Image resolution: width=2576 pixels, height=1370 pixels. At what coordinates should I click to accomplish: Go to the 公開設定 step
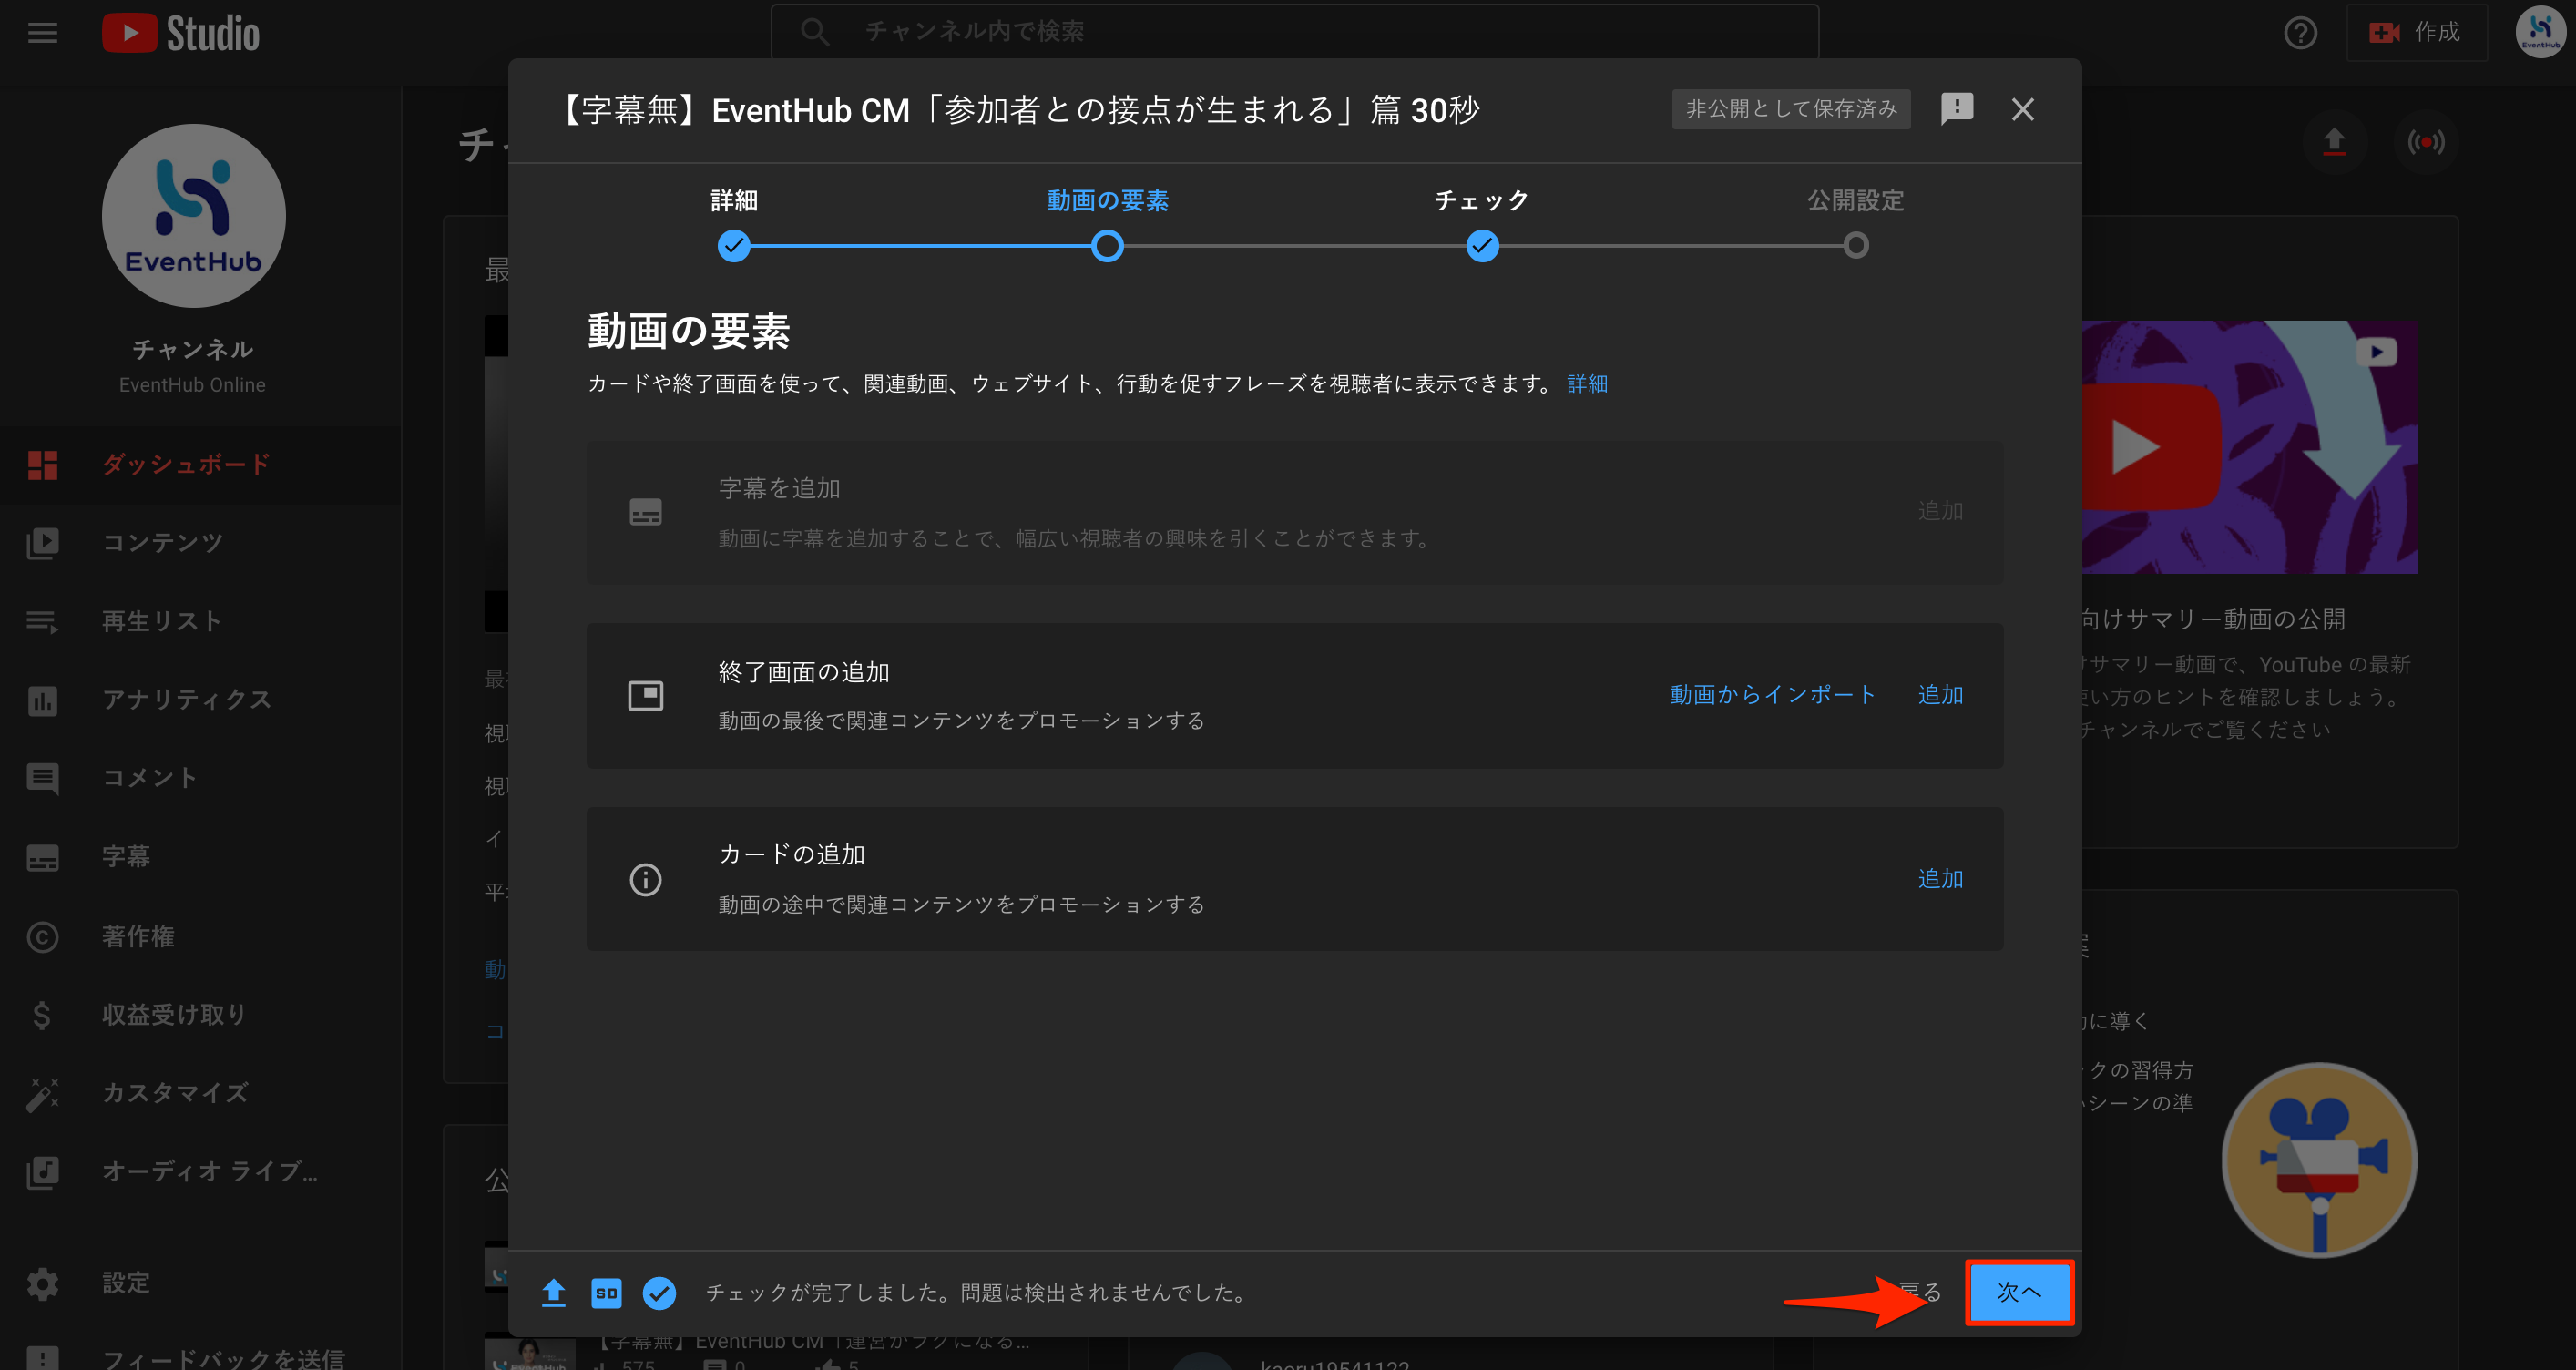click(1856, 225)
